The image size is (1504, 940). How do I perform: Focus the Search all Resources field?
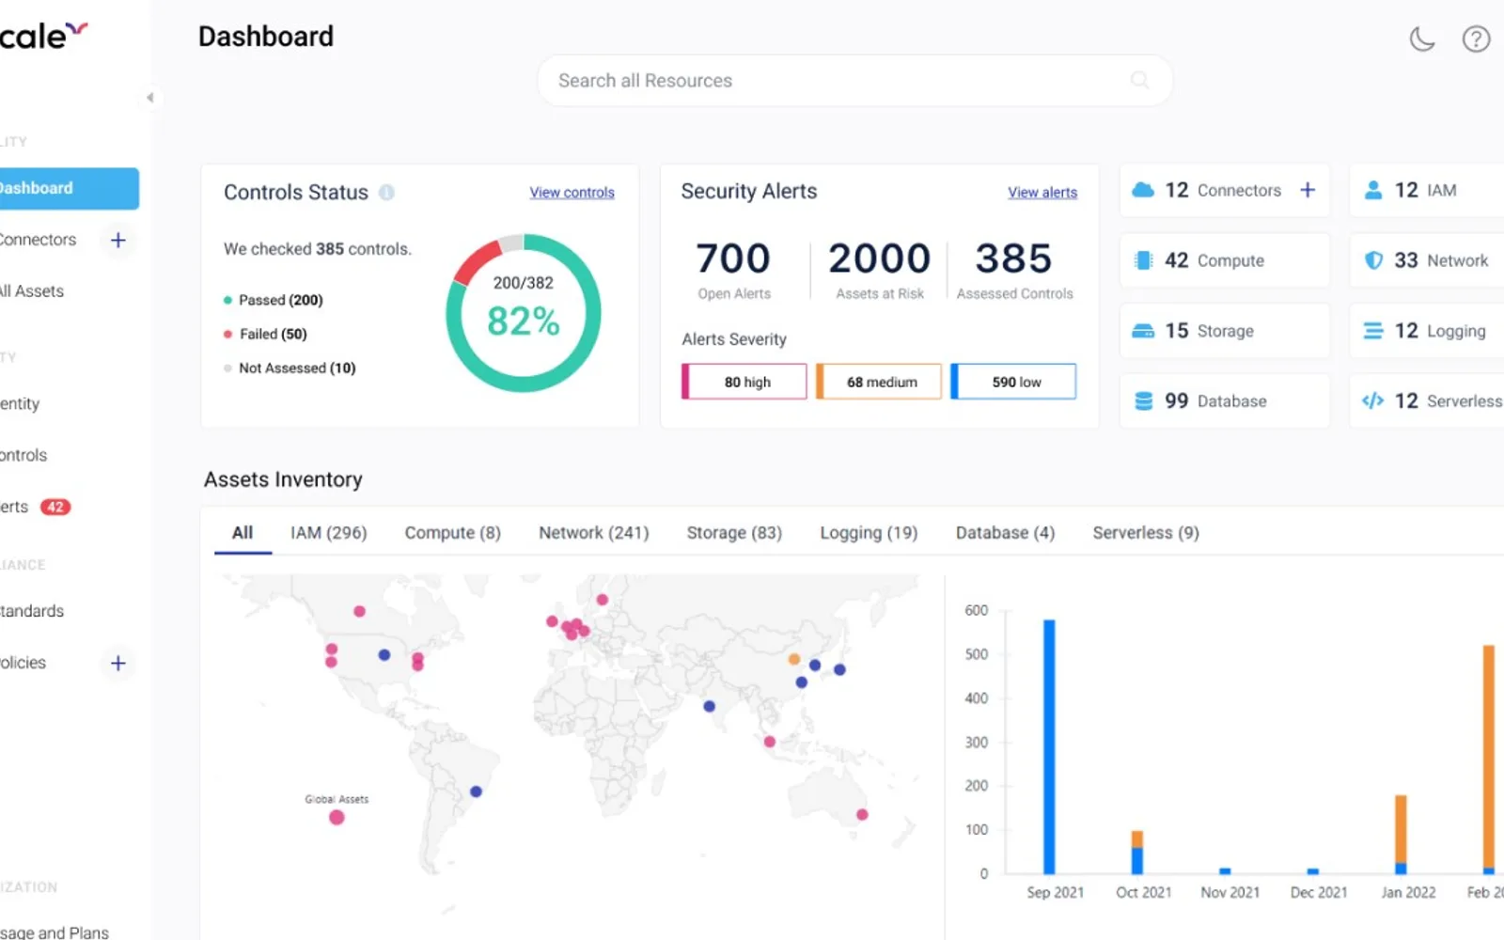click(x=854, y=81)
